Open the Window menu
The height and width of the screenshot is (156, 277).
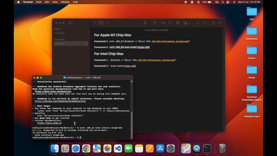[65, 2]
